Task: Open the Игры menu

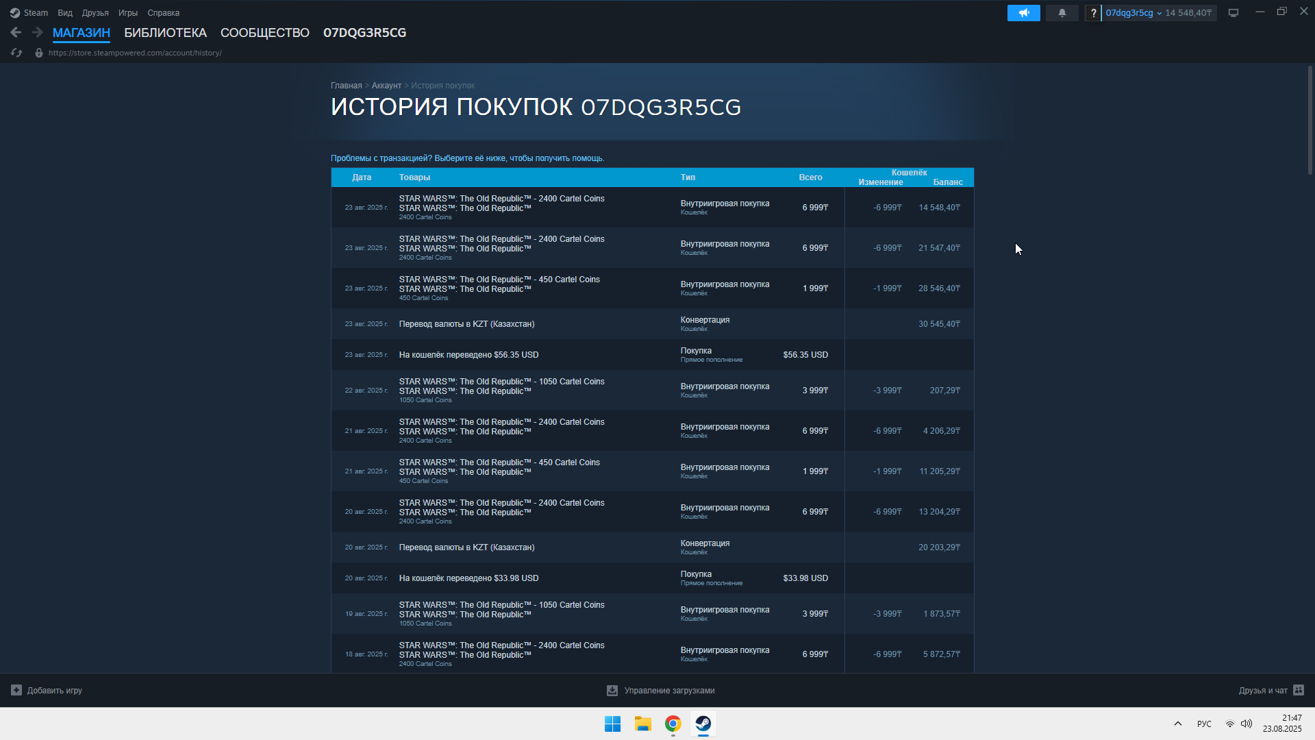Action: 128,13
